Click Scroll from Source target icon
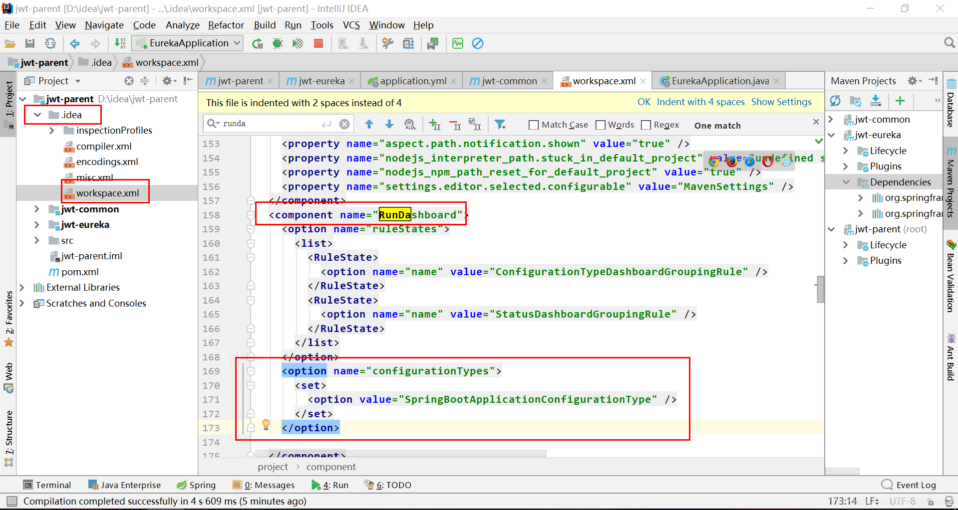The width and height of the screenshot is (958, 510). click(x=129, y=81)
